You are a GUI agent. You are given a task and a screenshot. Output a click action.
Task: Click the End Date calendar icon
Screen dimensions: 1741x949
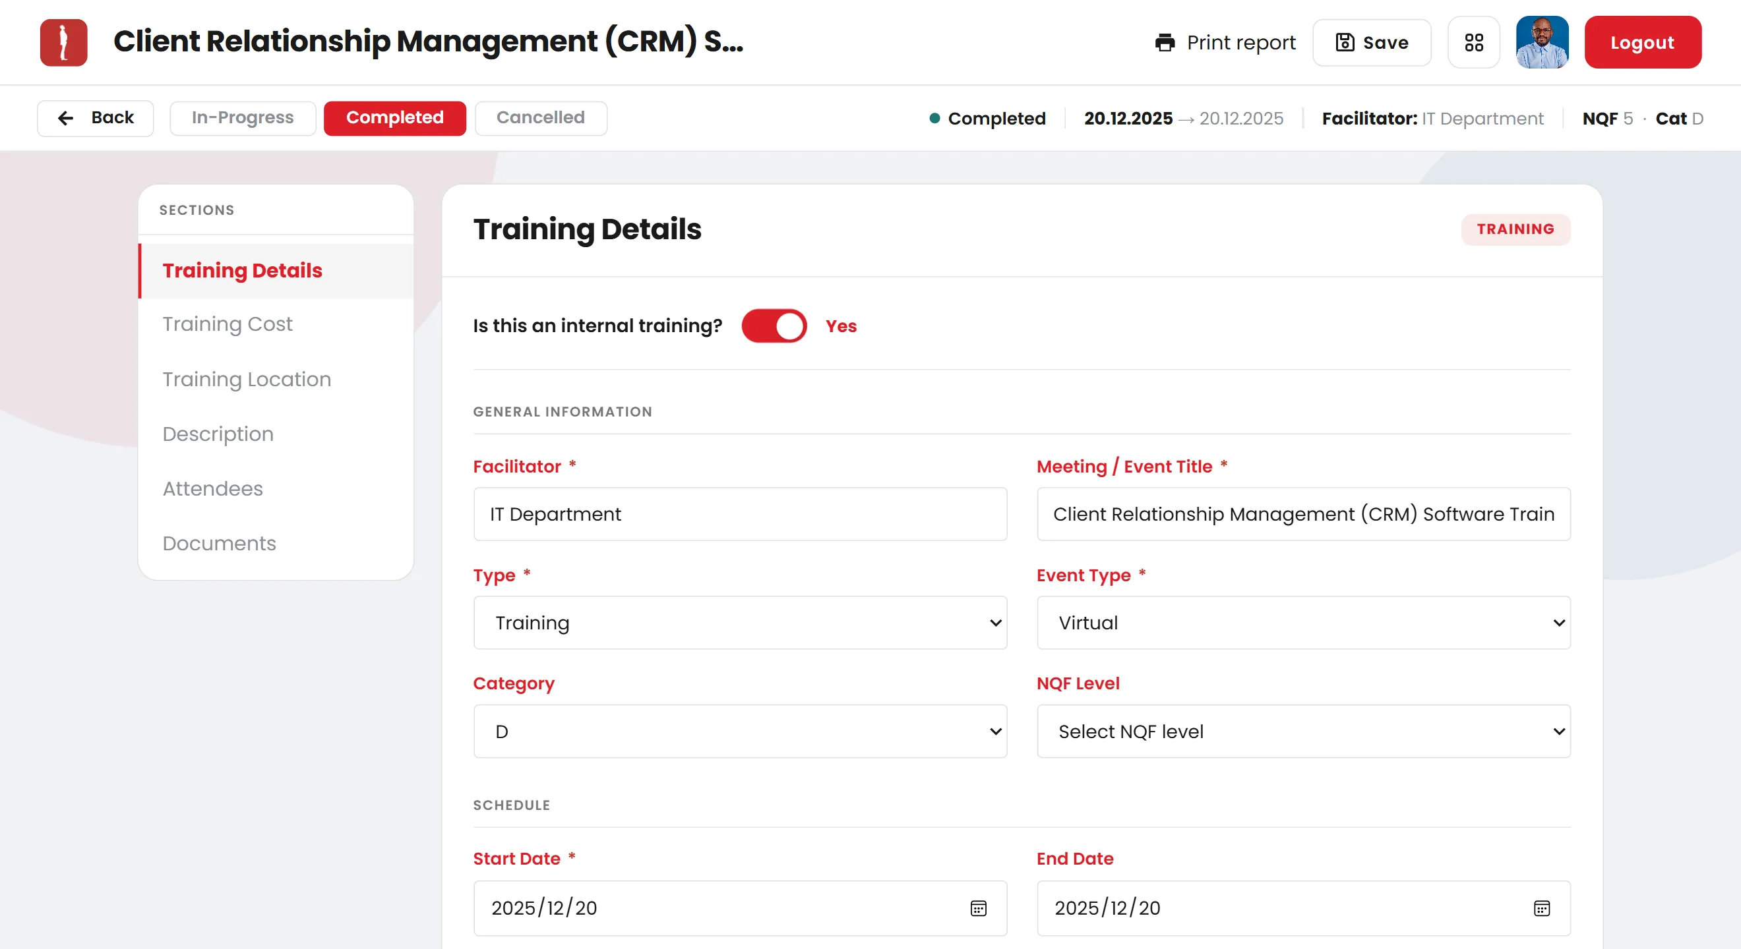1542,907
